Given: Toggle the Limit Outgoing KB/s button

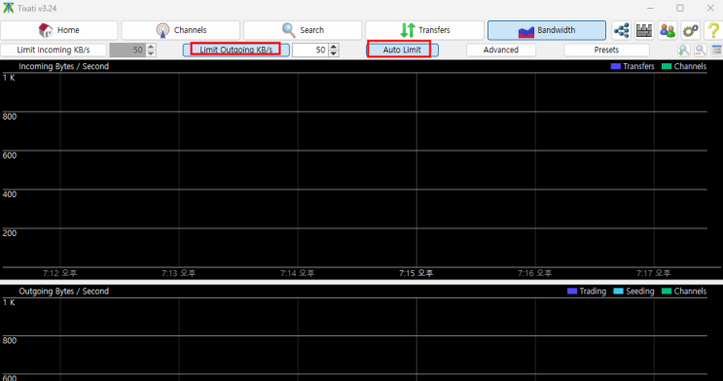Looking at the screenshot, I should 236,50.
